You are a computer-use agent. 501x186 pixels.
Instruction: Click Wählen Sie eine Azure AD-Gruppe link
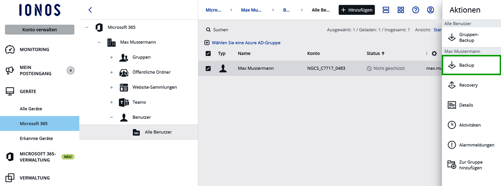click(x=246, y=43)
